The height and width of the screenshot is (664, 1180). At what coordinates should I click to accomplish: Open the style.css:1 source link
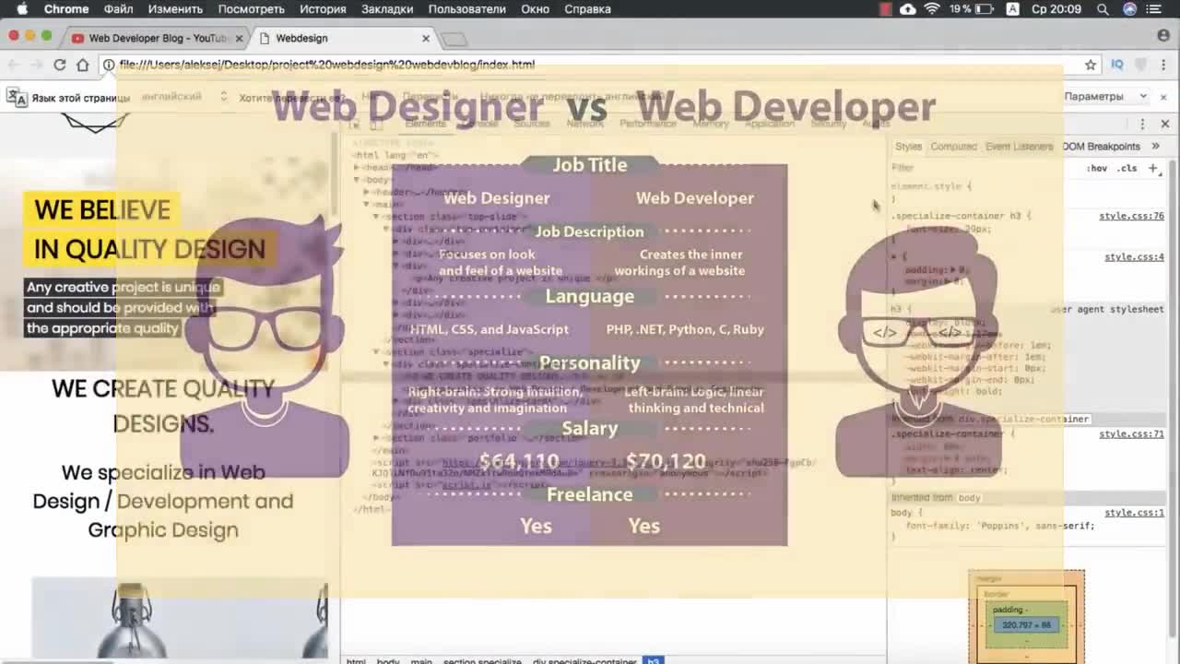[x=1134, y=513]
